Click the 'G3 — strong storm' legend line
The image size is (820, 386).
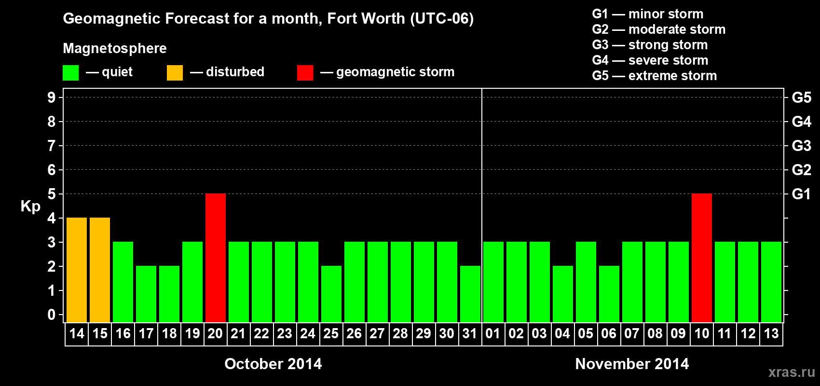pyautogui.click(x=650, y=45)
